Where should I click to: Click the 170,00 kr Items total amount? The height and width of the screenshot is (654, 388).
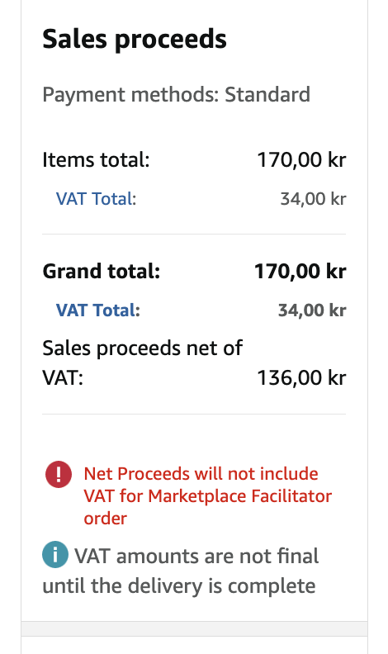[x=301, y=159]
